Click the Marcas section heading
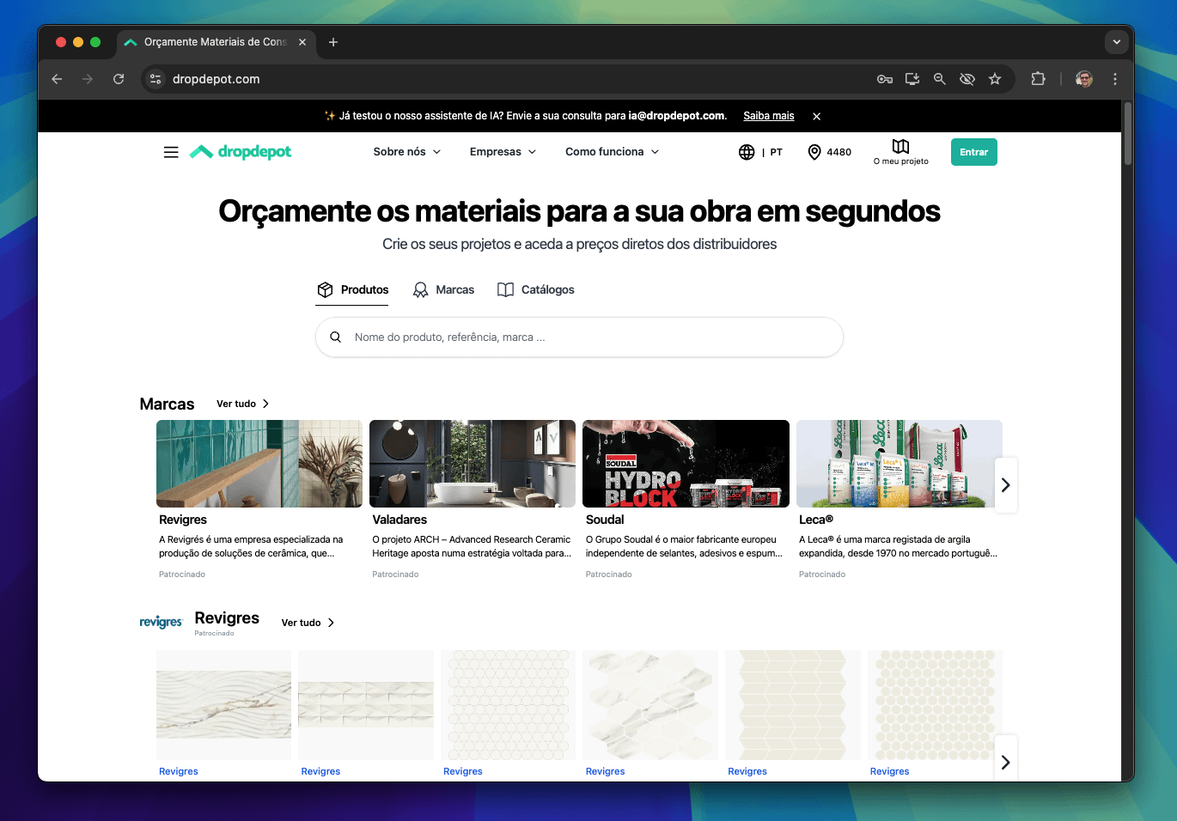The width and height of the screenshot is (1177, 821). (167, 404)
